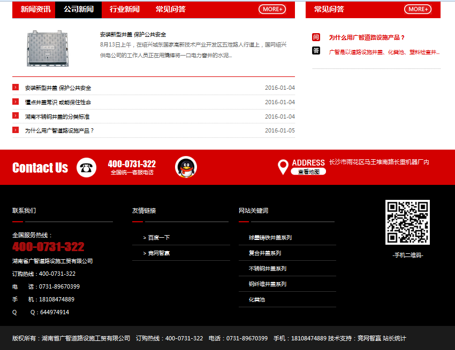Click the telephone icon in Contact Us bar
This screenshot has height=350, width=455.
tap(86, 167)
